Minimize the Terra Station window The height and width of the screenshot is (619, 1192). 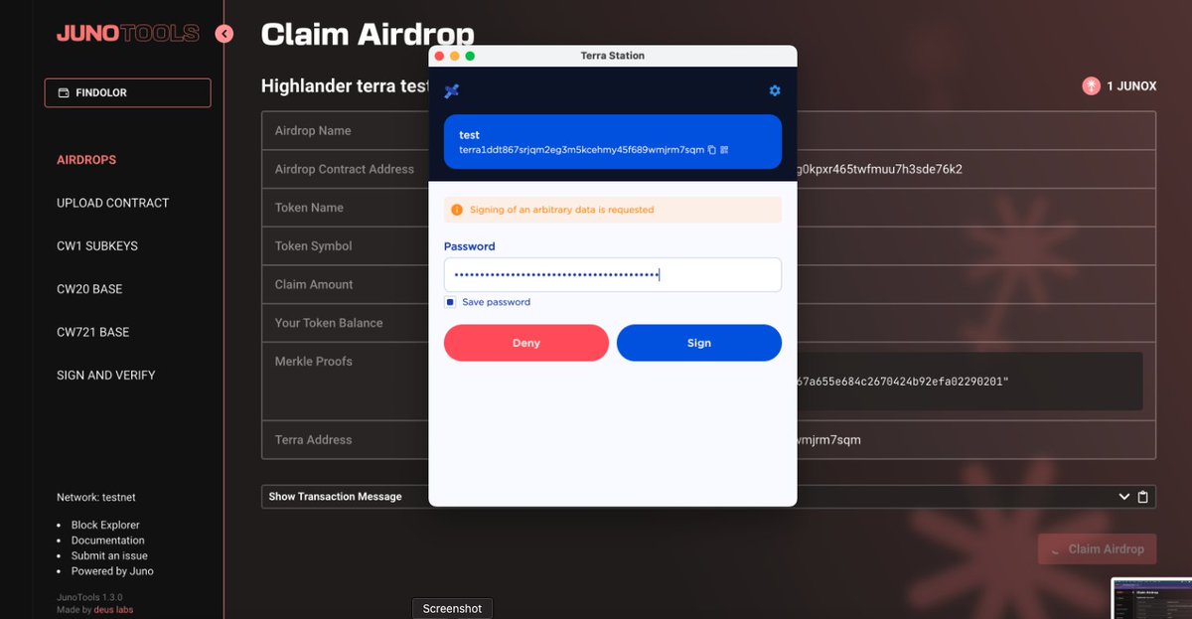click(455, 56)
